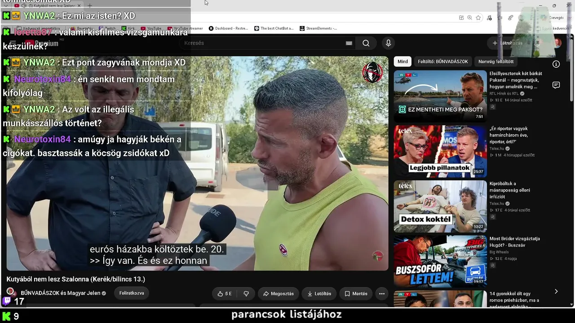
Task: Click the Megosztás share button
Action: click(x=279, y=294)
